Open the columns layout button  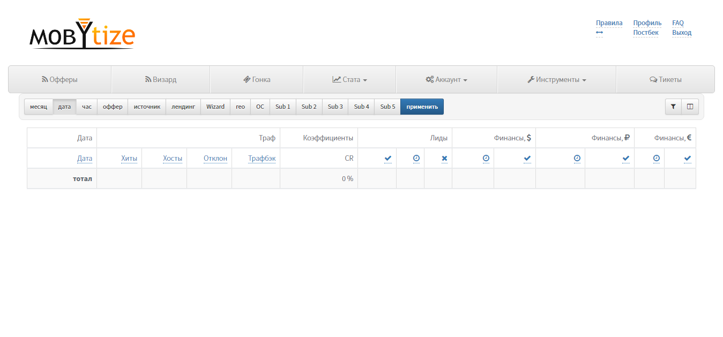(690, 107)
